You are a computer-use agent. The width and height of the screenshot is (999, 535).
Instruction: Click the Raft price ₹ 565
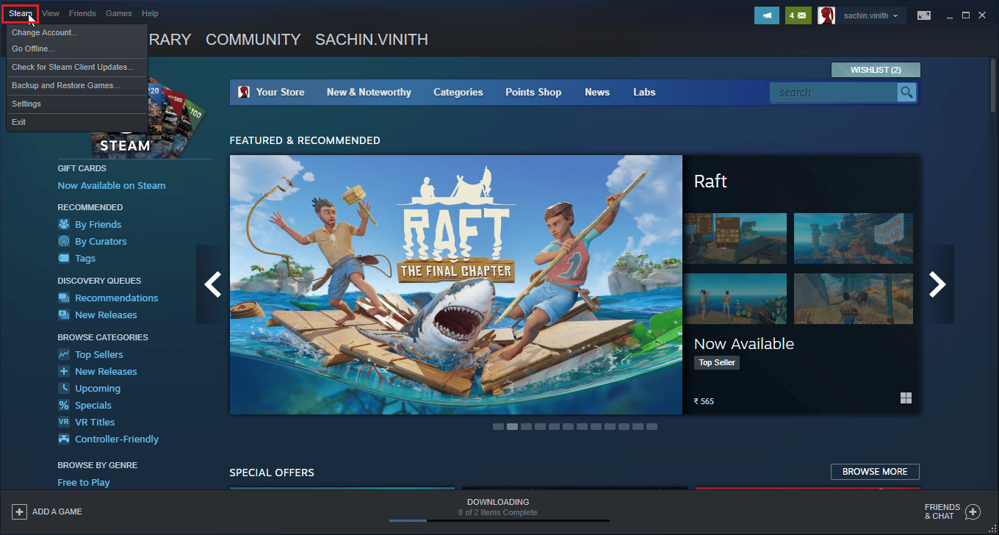point(704,401)
